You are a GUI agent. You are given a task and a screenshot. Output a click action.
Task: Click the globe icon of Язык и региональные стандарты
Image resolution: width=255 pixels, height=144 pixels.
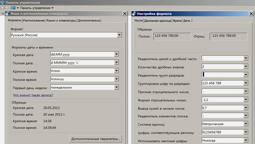coord(7,14)
